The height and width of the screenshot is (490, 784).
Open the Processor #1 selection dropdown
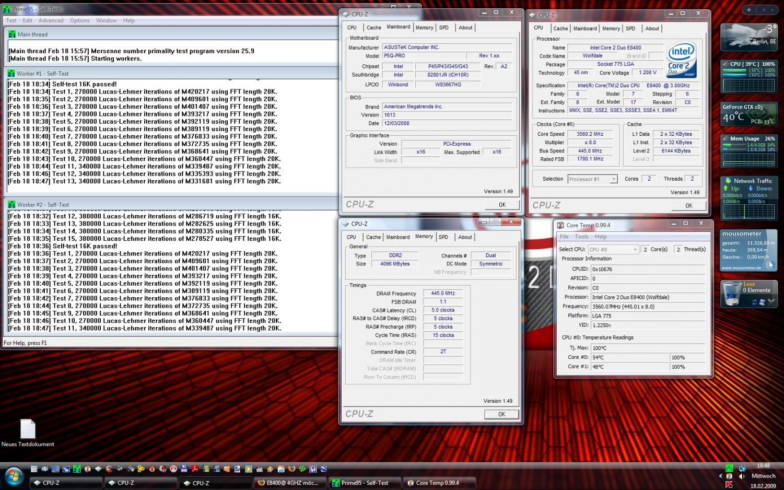(592, 179)
